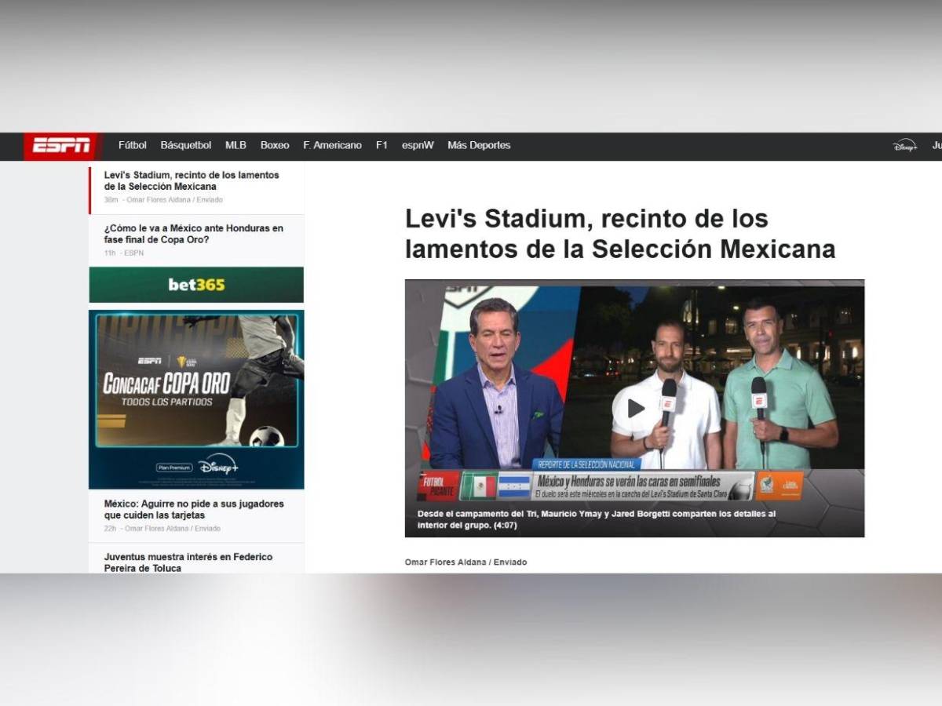Open the MLB section
Viewport: 942px width, 706px height.
pos(235,145)
